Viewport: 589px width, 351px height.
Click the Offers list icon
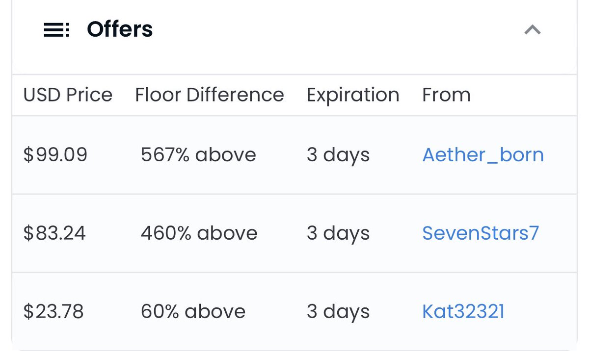56,30
